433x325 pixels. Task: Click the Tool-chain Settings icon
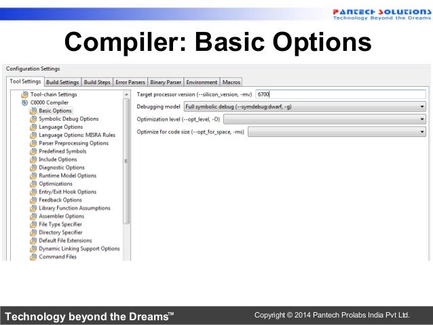coord(24,94)
